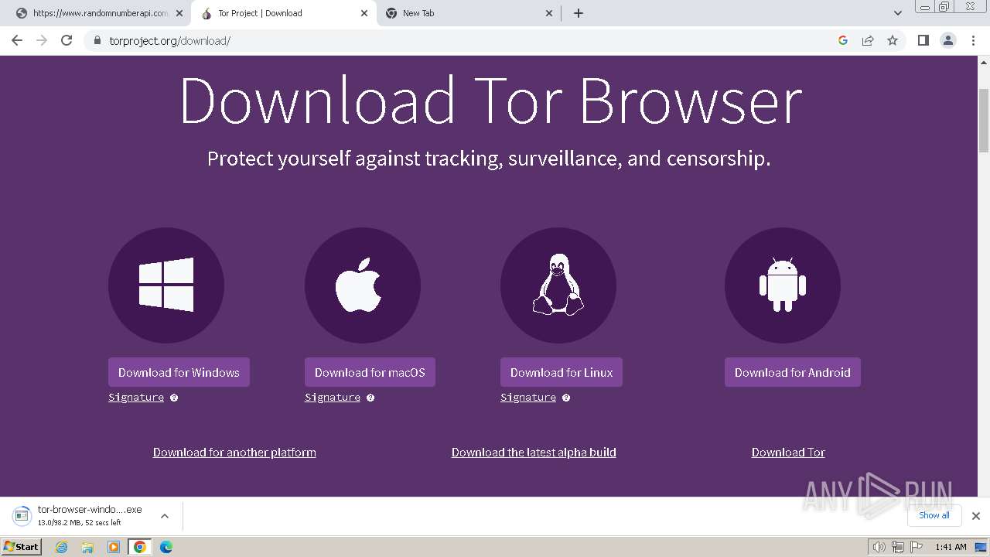Go back with the browser back arrow
Viewport: 990px width, 557px height.
[17, 40]
